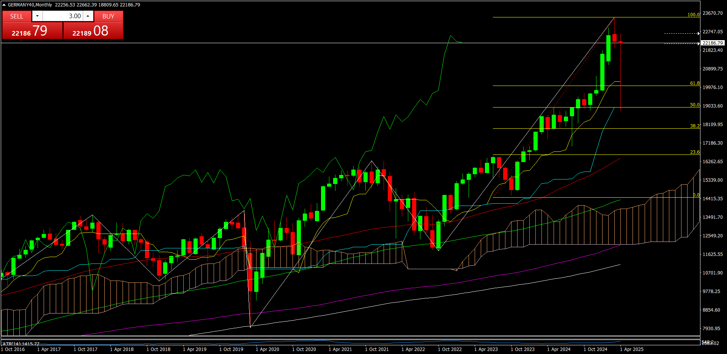Click the ATR(14) indicator label
The image size is (727, 354).
click(21, 344)
